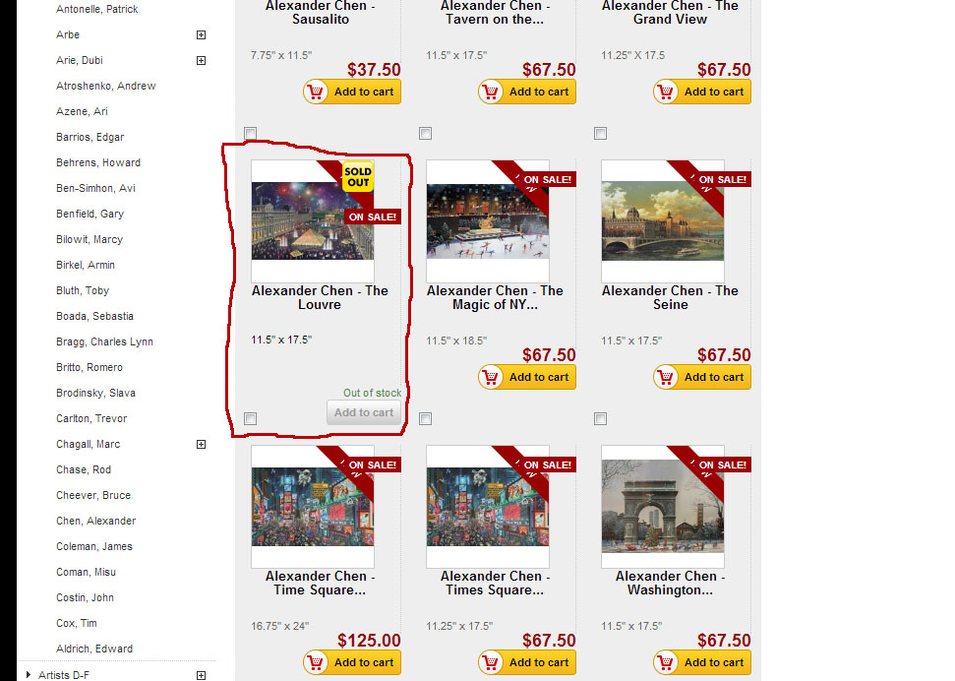Select the checkbox above The Seine item

[x=601, y=134]
